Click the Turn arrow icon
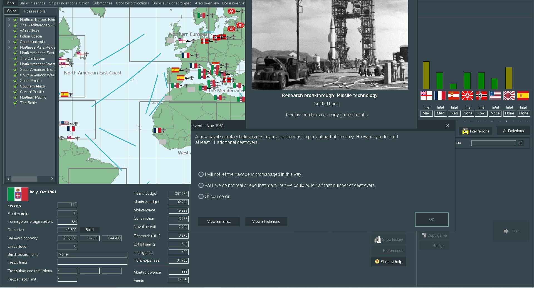The height and width of the screenshot is (288, 534). coord(506,231)
